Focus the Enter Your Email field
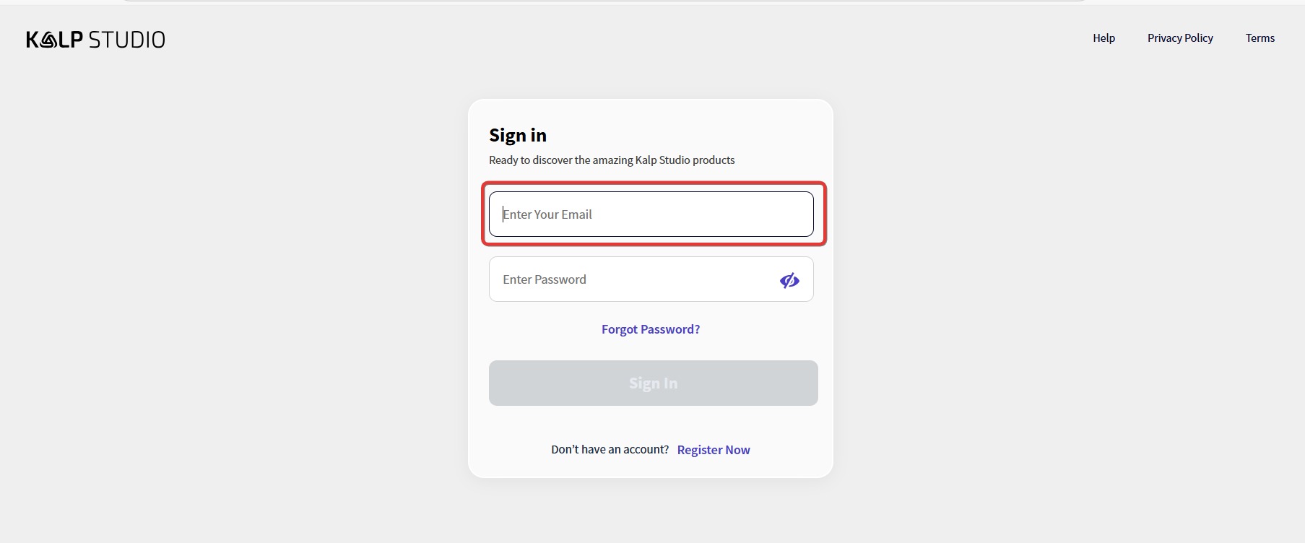This screenshot has height=543, width=1305. [x=651, y=214]
